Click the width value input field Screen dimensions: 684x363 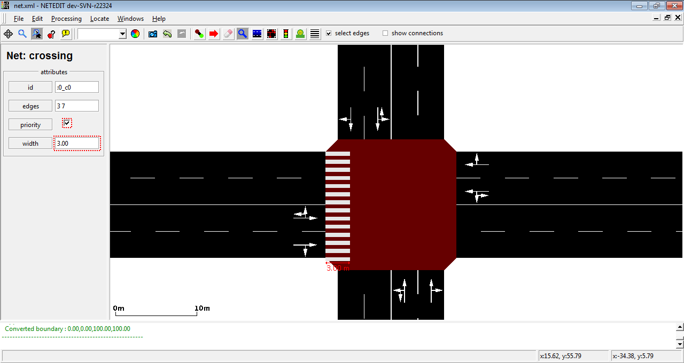tap(77, 144)
